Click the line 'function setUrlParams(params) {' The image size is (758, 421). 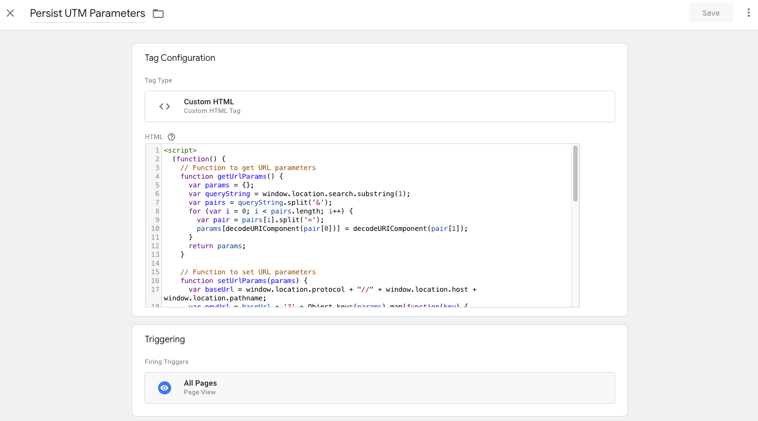click(x=244, y=281)
